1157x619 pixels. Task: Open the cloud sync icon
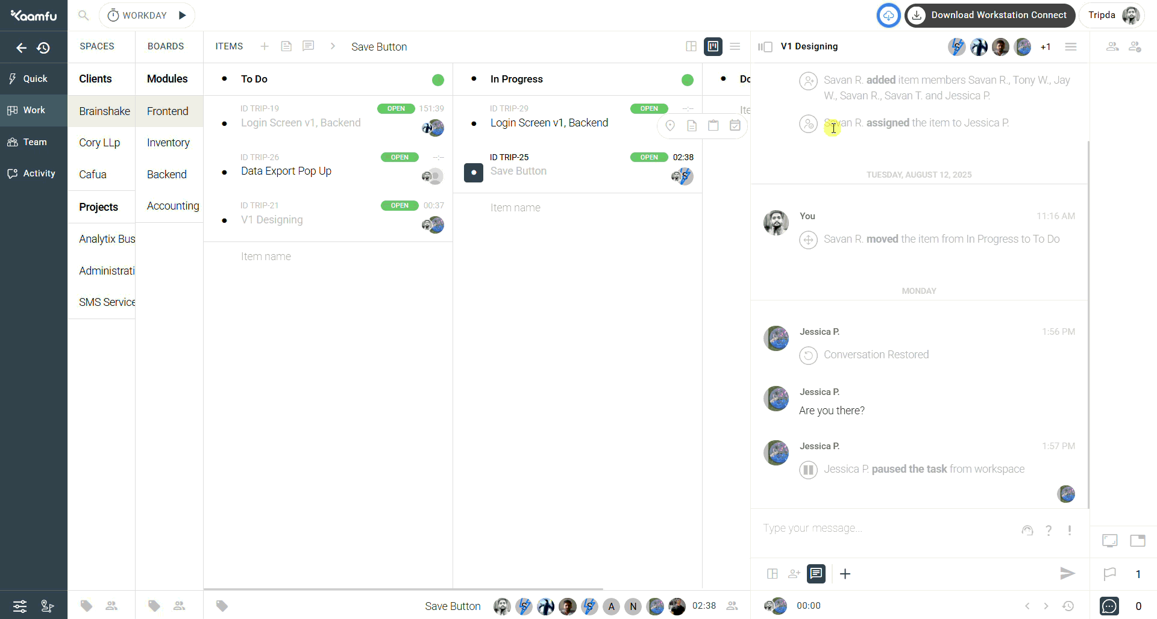pyautogui.click(x=888, y=16)
